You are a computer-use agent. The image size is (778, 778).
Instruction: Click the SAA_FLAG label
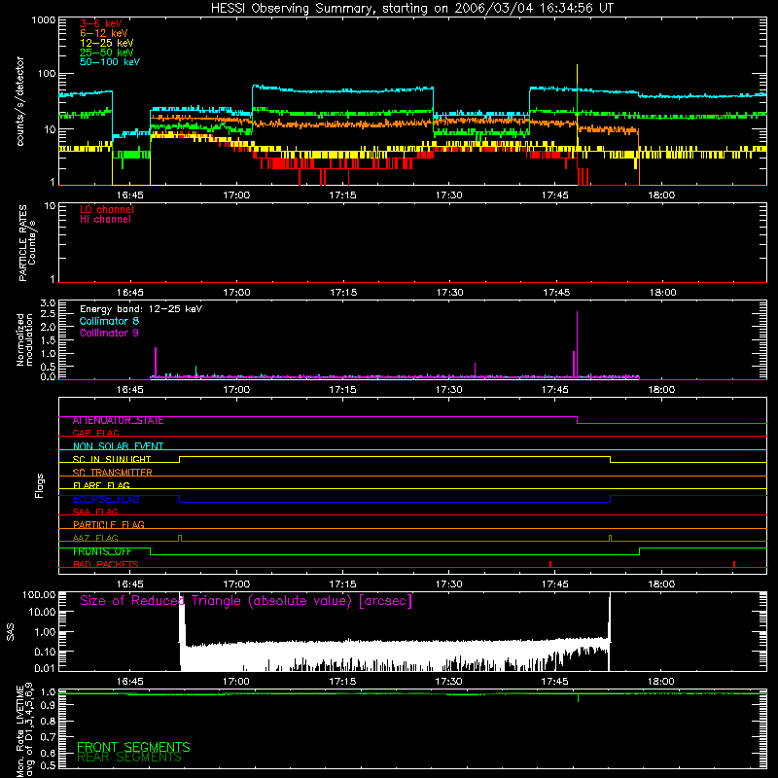[95, 512]
